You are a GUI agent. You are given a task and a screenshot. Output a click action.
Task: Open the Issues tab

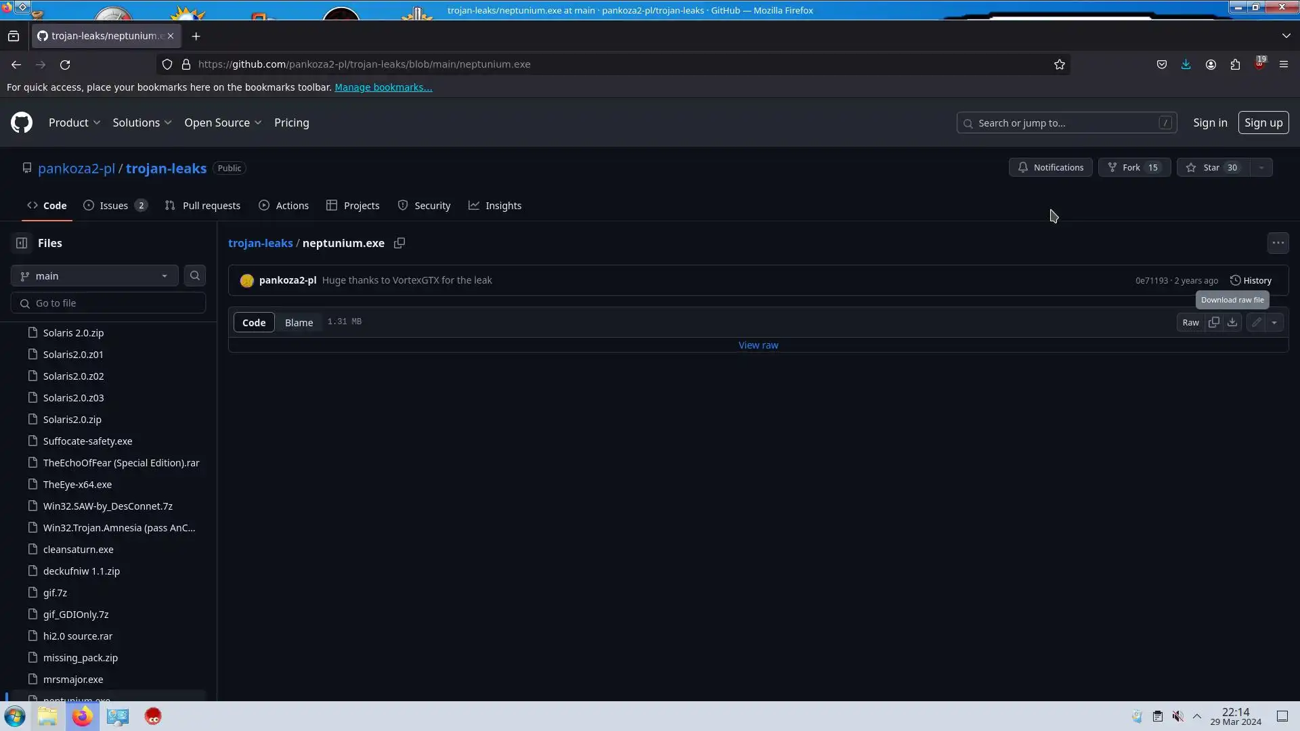click(114, 205)
